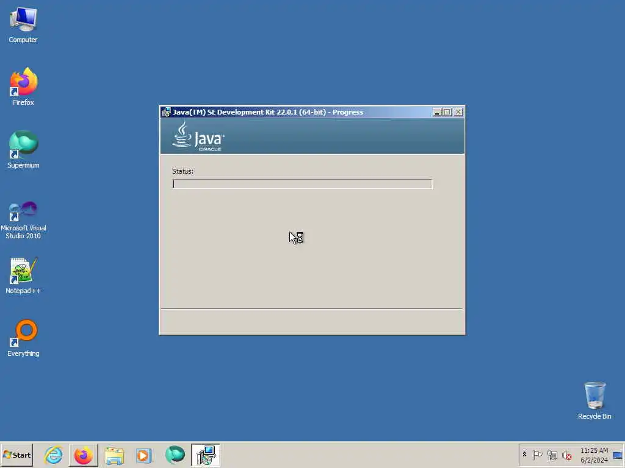Select the Microsoft Visual Studio 2010 shortcut
Image resolution: width=625 pixels, height=468 pixels.
[x=23, y=220]
